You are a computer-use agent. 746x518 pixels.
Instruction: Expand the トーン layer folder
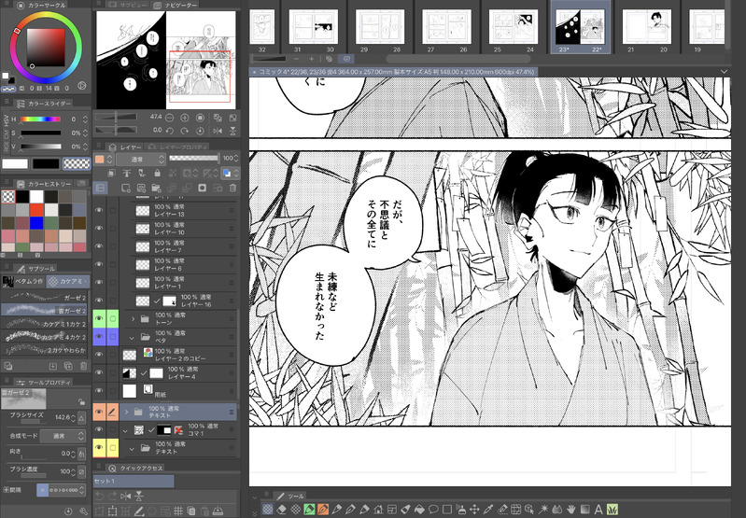point(134,318)
